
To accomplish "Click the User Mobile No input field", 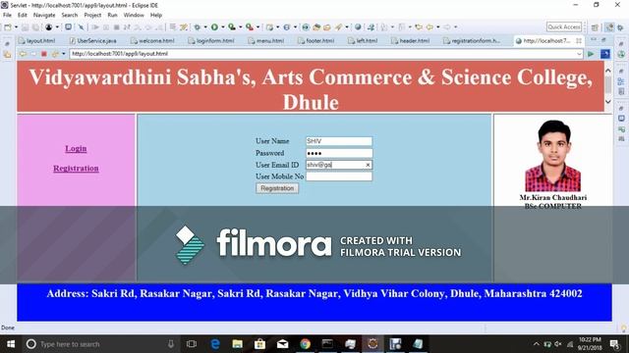I will coord(339,176).
